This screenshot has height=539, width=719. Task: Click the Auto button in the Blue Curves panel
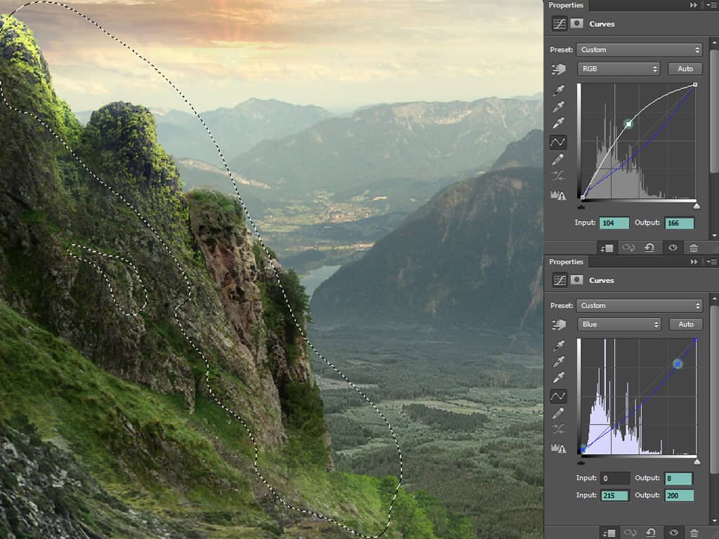coord(686,324)
